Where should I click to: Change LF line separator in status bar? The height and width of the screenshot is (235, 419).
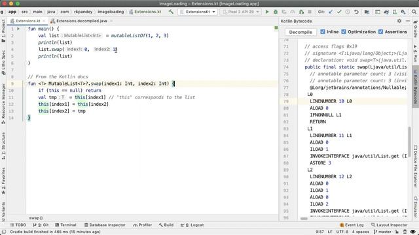click(330, 232)
